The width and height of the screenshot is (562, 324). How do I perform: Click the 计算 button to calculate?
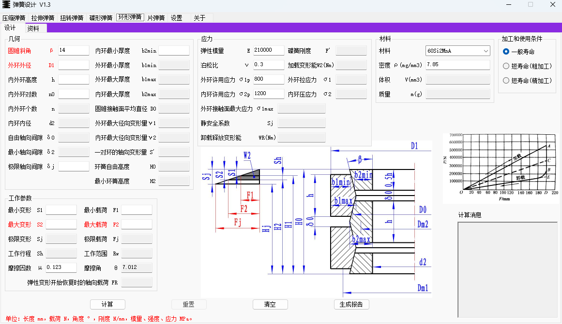(107, 304)
